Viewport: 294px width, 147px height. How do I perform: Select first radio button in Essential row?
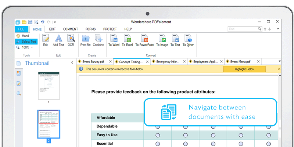(158, 144)
